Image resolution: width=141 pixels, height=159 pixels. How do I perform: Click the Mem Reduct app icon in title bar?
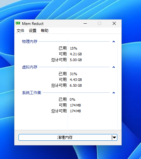pyautogui.click(x=18, y=23)
